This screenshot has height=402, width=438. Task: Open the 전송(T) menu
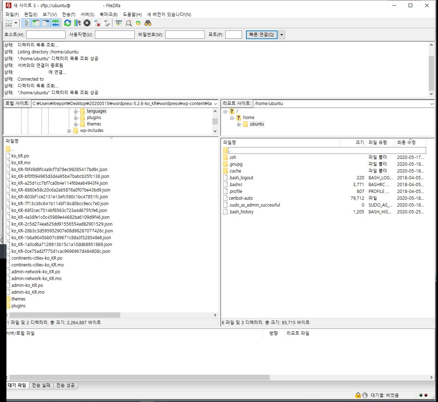tap(69, 14)
